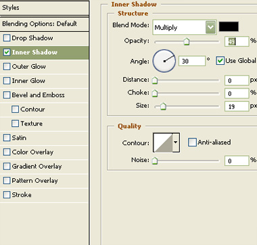Screen dimensions: 257x245
Task: Enable the Outer Glow checkbox
Action: point(7,67)
